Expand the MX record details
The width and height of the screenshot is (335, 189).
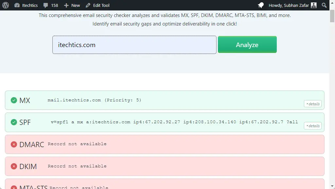click(x=313, y=104)
